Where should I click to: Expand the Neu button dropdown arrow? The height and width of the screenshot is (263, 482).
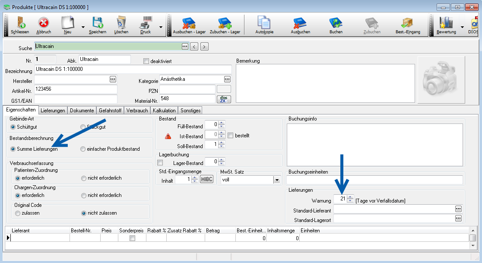[x=83, y=27]
